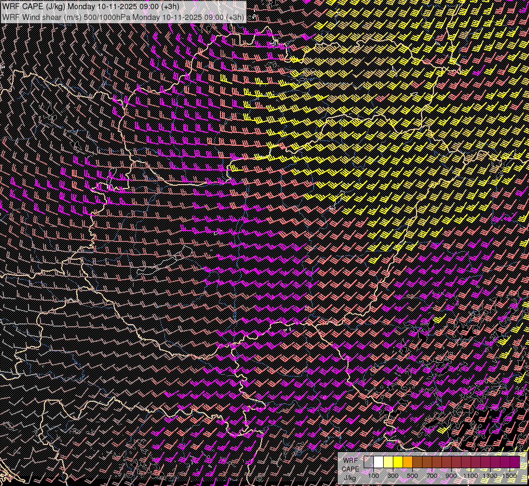The width and height of the screenshot is (529, 486).
Task: Click the first brown swatch right of orange
Action: [417, 462]
